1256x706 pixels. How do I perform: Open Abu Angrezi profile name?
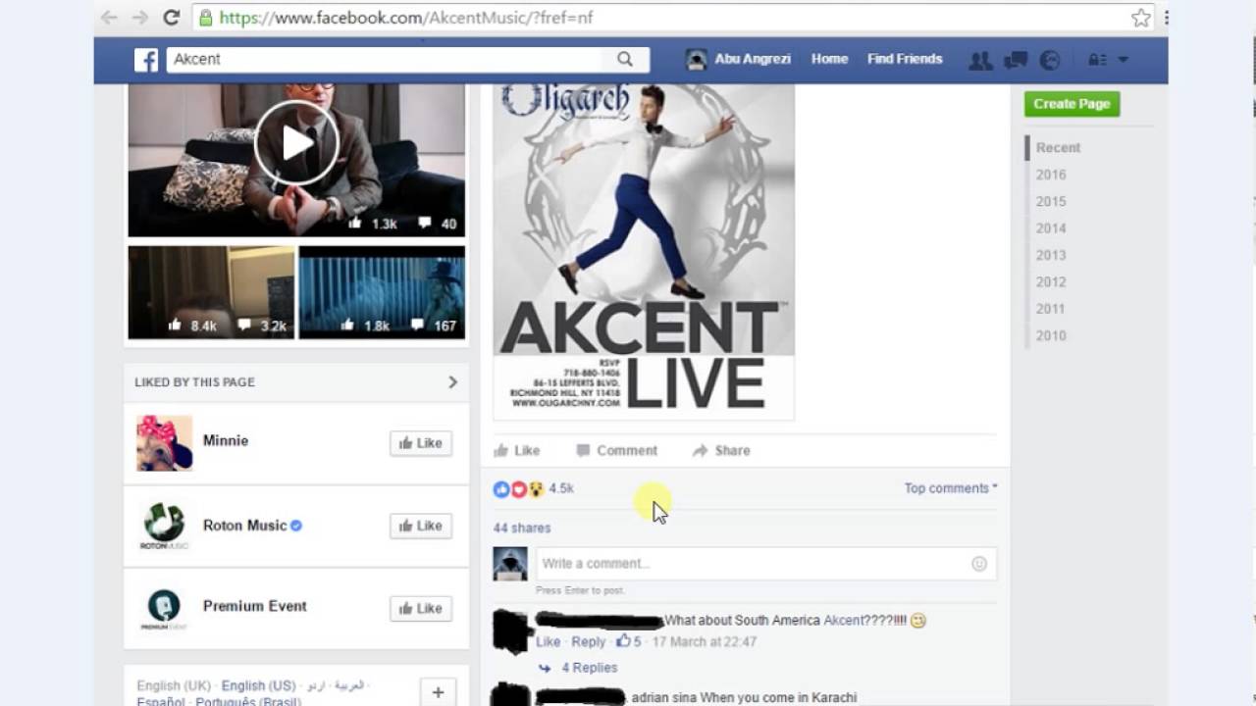(x=754, y=59)
